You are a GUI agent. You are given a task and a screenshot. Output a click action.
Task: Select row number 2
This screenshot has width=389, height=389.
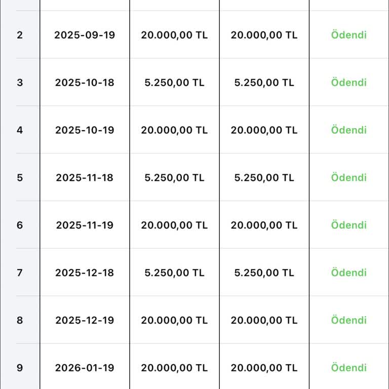[20, 35]
